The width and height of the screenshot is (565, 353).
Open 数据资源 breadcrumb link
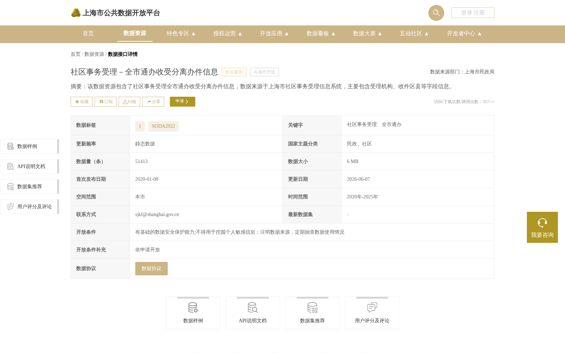(x=94, y=54)
